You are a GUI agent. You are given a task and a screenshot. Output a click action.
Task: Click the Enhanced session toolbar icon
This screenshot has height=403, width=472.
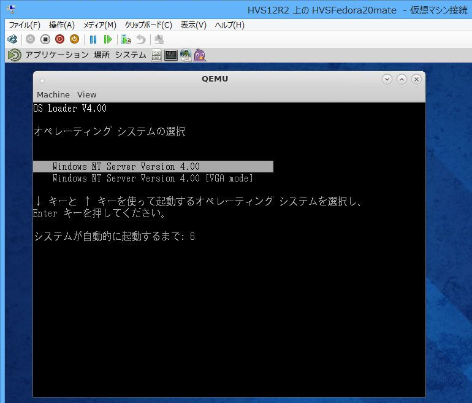tap(159, 39)
